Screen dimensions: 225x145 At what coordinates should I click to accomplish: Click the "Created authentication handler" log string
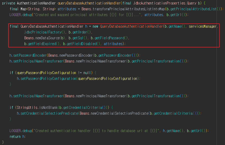pyautogui.click(x=96, y=131)
